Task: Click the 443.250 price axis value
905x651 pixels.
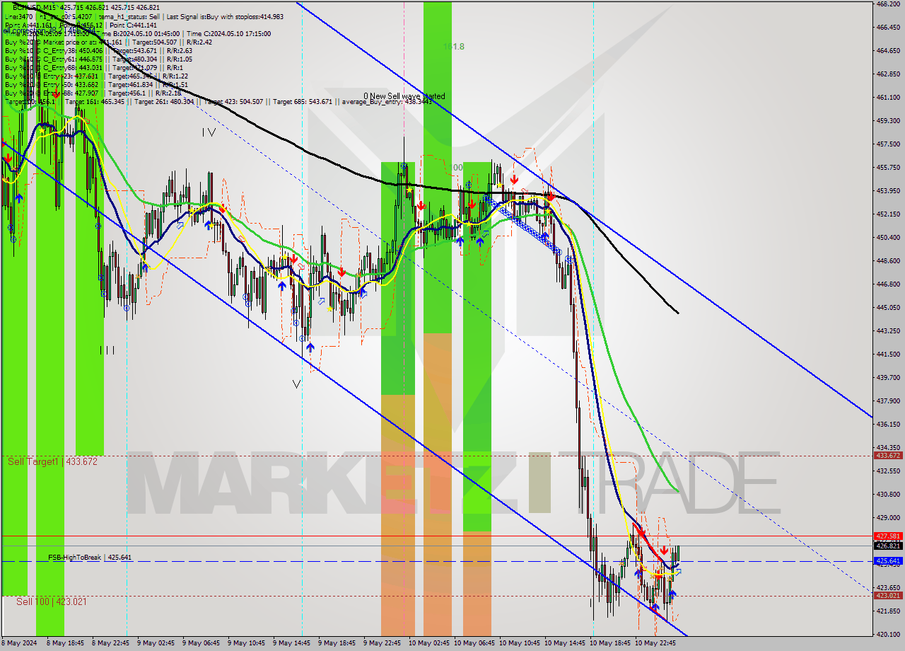Action: pos(887,330)
